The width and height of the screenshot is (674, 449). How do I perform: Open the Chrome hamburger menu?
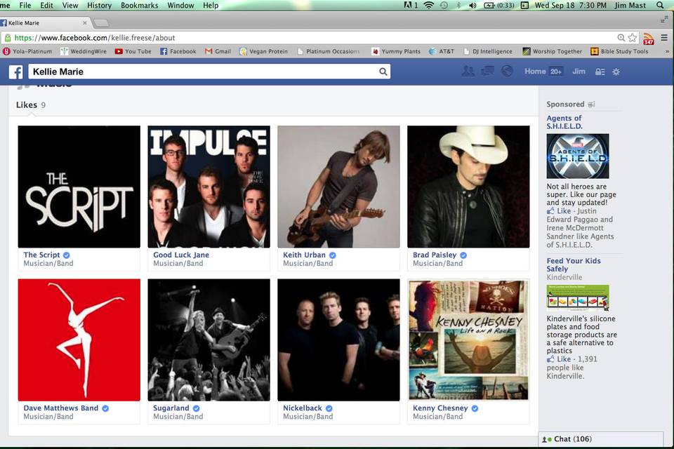point(664,38)
